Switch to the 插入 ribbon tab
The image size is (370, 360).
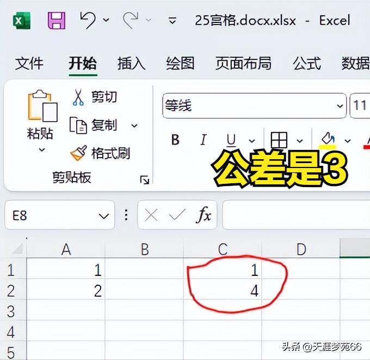tap(132, 63)
